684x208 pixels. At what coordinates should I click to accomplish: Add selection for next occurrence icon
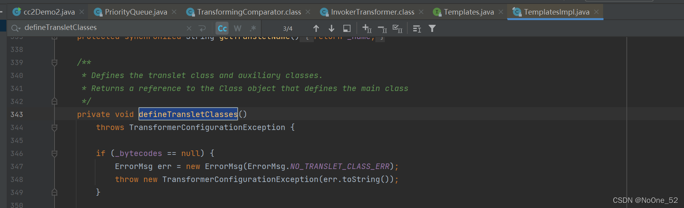click(367, 28)
